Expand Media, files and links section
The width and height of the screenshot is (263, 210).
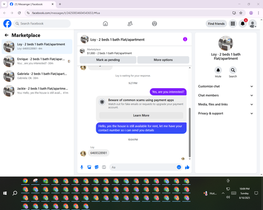point(226,104)
